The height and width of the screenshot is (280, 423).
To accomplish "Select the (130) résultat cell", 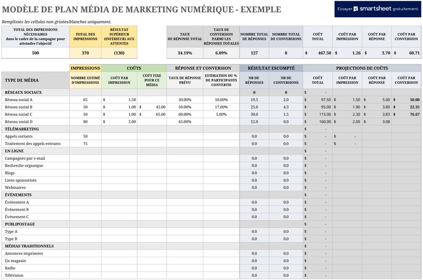I will 120,53.
